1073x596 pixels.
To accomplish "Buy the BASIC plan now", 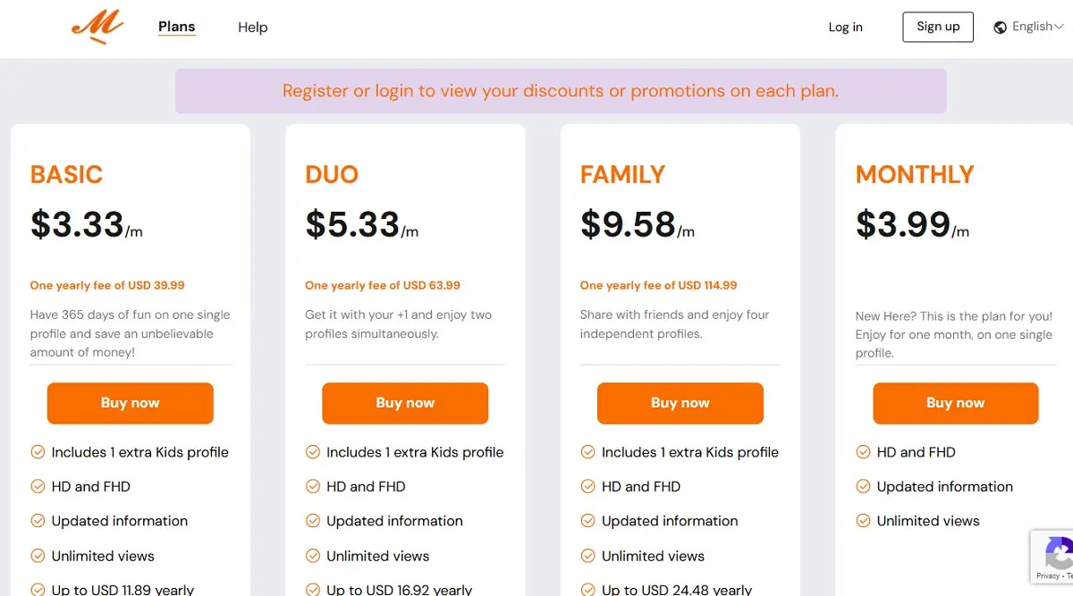I will pyautogui.click(x=131, y=403).
